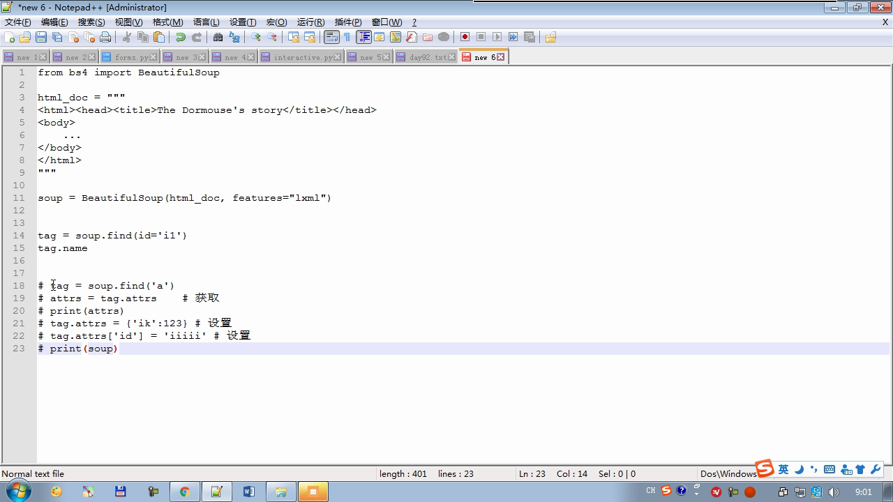
Task: Click the Cut scissors icon
Action: pyautogui.click(x=127, y=38)
